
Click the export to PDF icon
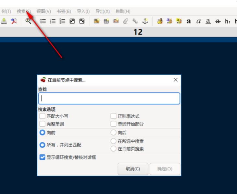pos(13,21)
